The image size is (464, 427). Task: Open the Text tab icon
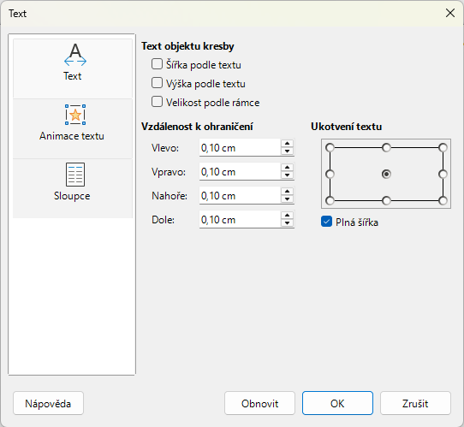coord(75,55)
